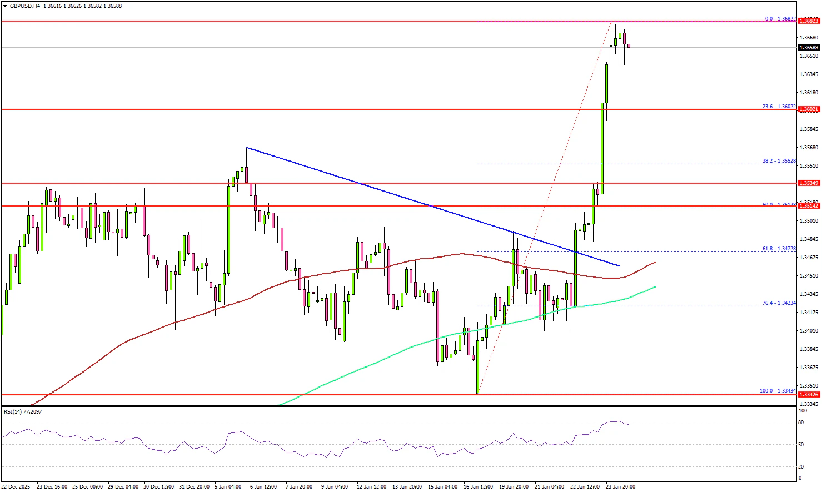822x493 pixels.
Task: Click the 1.35142 red price tag
Action: [x=808, y=206]
